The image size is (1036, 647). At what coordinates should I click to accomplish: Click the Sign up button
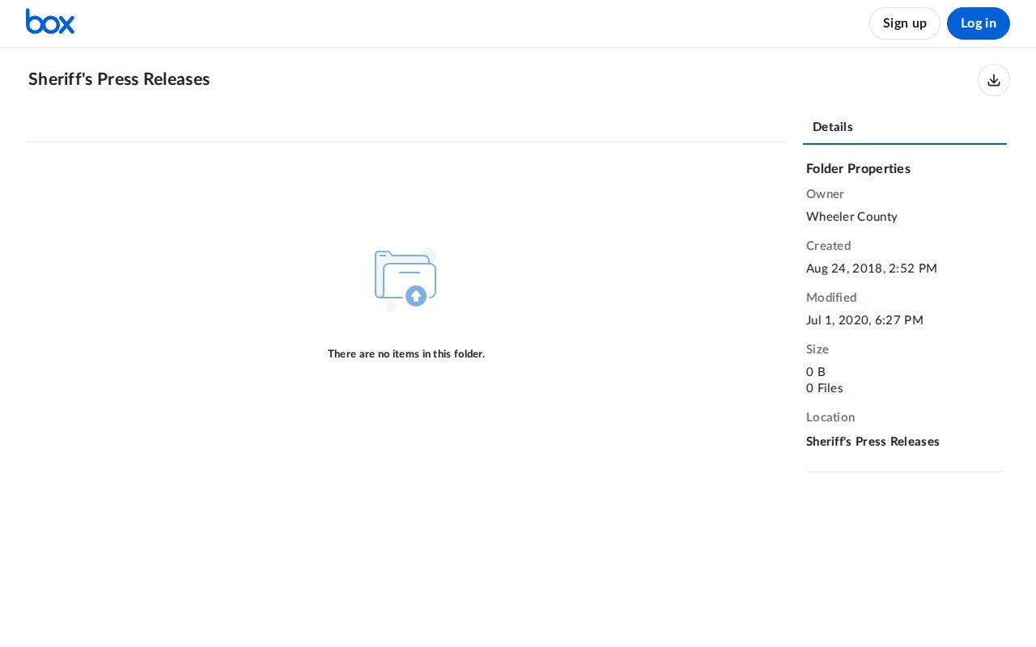point(905,23)
